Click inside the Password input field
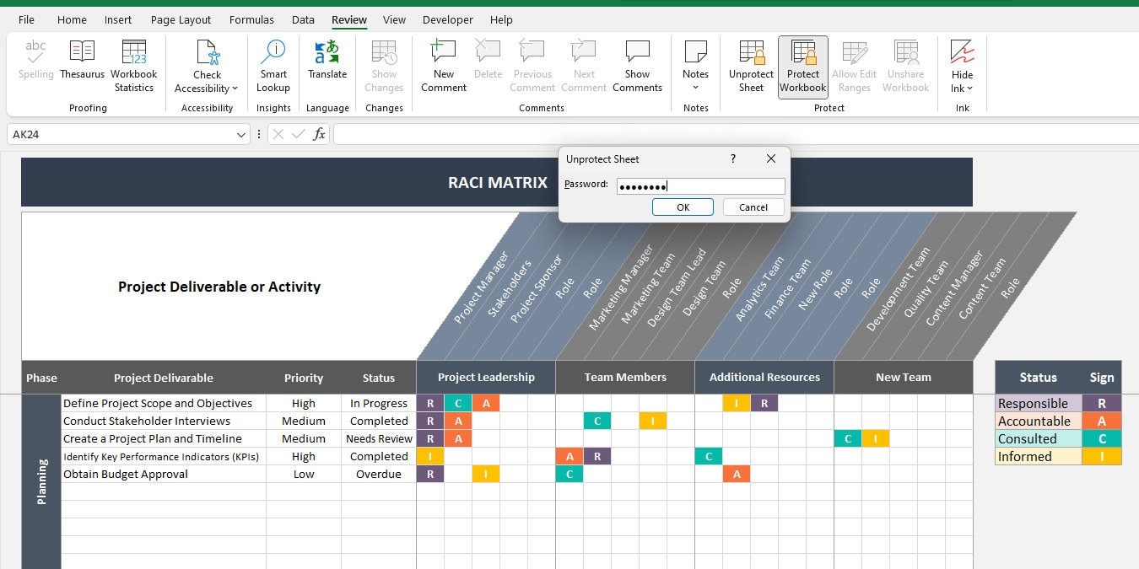The height and width of the screenshot is (569, 1139). pos(700,185)
